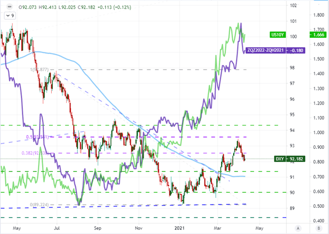Screen dimensions: 329x234
Task: Click the 95 level on the DXY price axis
Action: pyautogui.click(x=292, y=115)
